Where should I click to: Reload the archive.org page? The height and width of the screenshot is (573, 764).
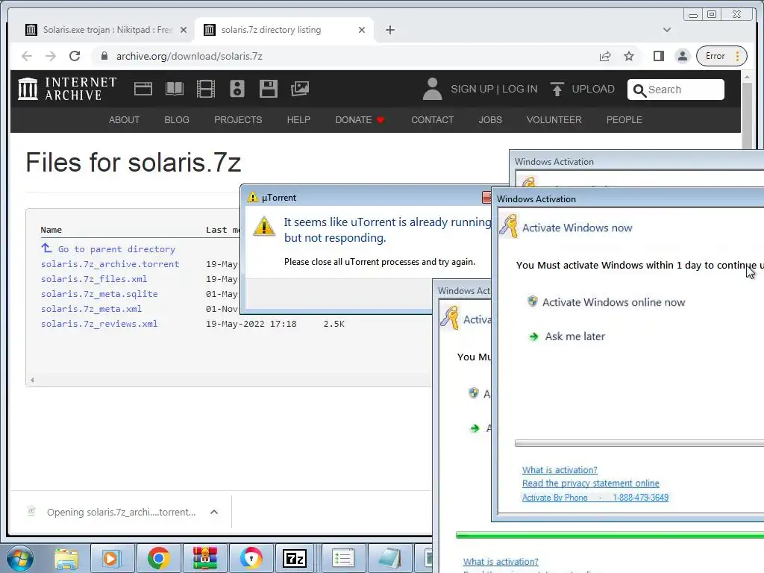pyautogui.click(x=75, y=56)
